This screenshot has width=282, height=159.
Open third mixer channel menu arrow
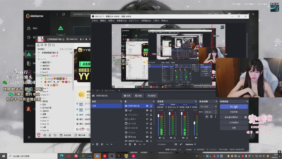coord(190,107)
